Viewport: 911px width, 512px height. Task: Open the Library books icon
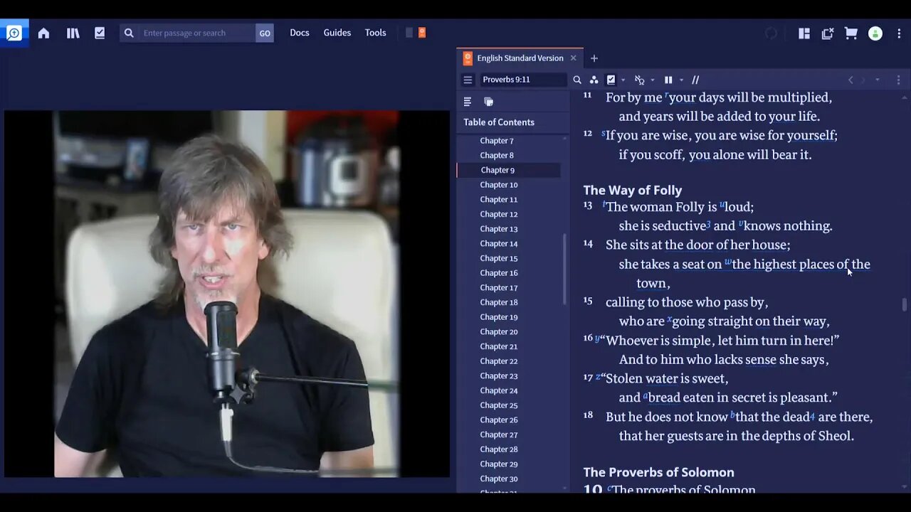(x=73, y=33)
